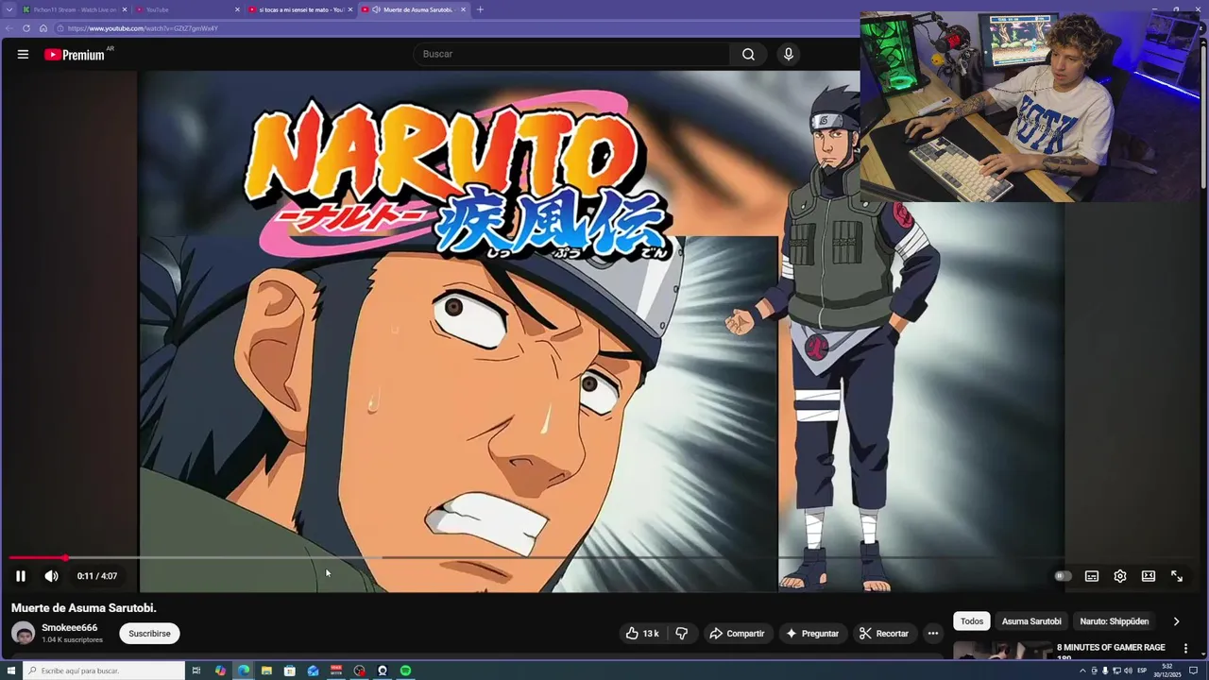The width and height of the screenshot is (1209, 680).
Task: Open the YouTube hamburger guide menu
Action: coord(23,55)
